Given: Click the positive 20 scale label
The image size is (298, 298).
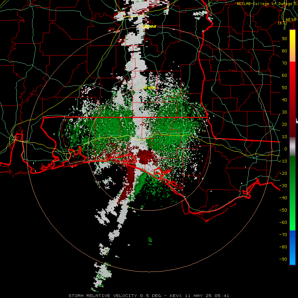Looking at the screenshot, I should [284, 124].
